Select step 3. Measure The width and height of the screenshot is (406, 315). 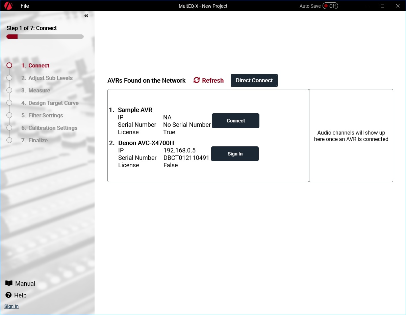point(36,90)
